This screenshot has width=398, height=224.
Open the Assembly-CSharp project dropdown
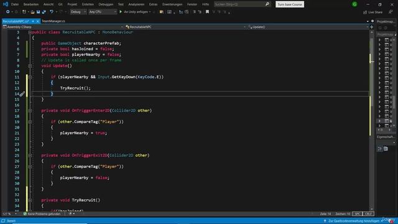click(63, 27)
